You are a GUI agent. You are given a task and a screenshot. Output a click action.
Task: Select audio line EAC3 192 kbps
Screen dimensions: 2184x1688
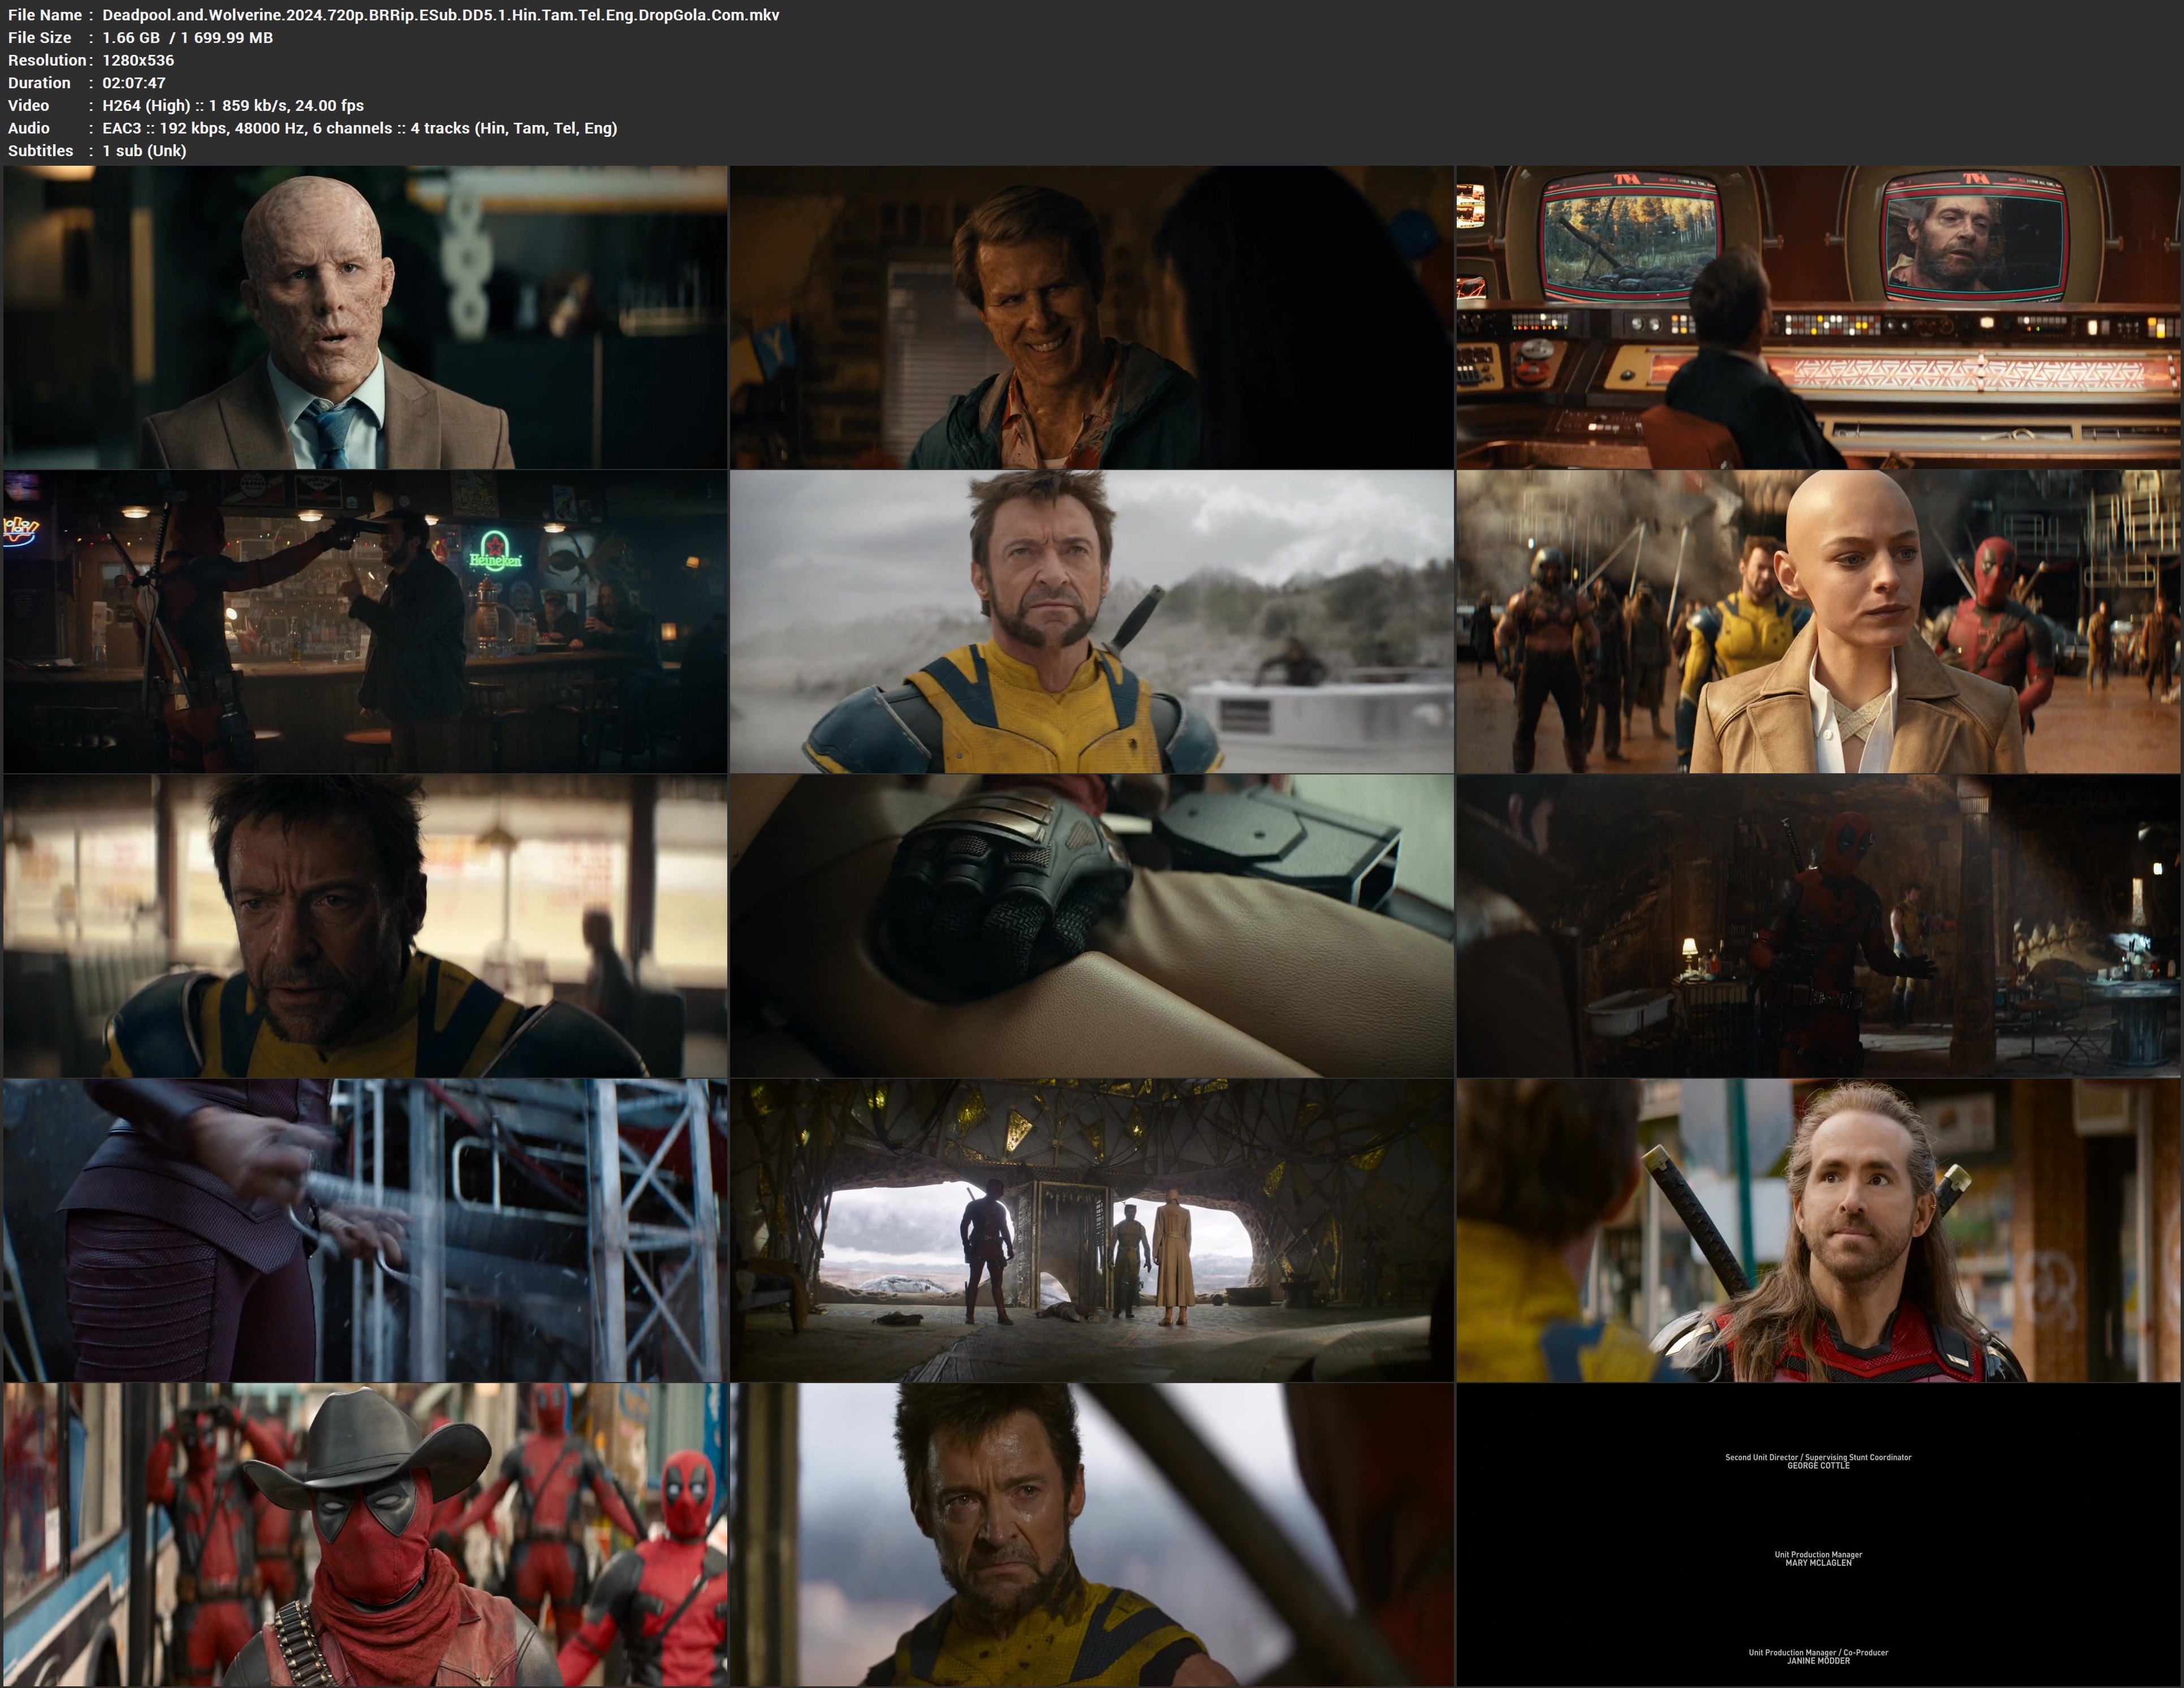(360, 128)
